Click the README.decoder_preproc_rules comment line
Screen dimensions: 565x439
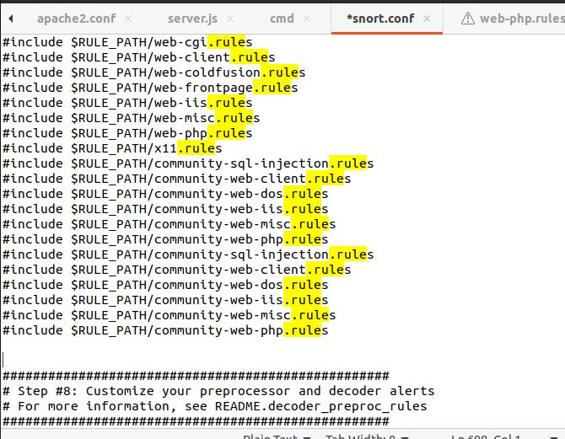[x=215, y=406]
